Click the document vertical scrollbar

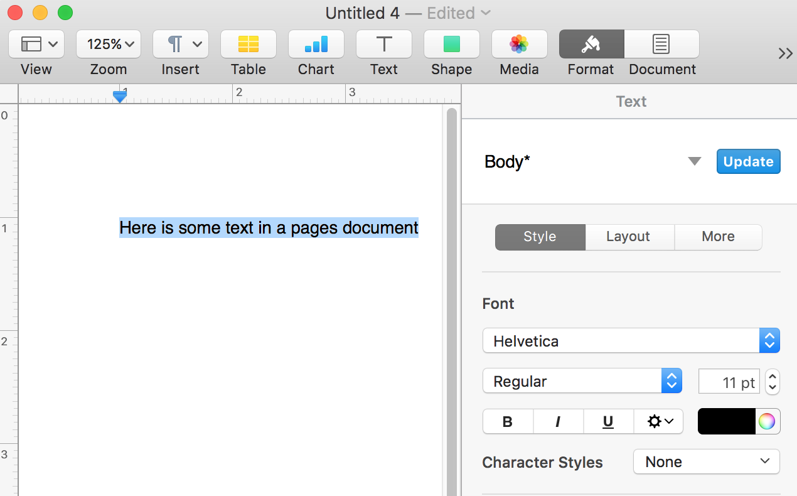click(452, 301)
